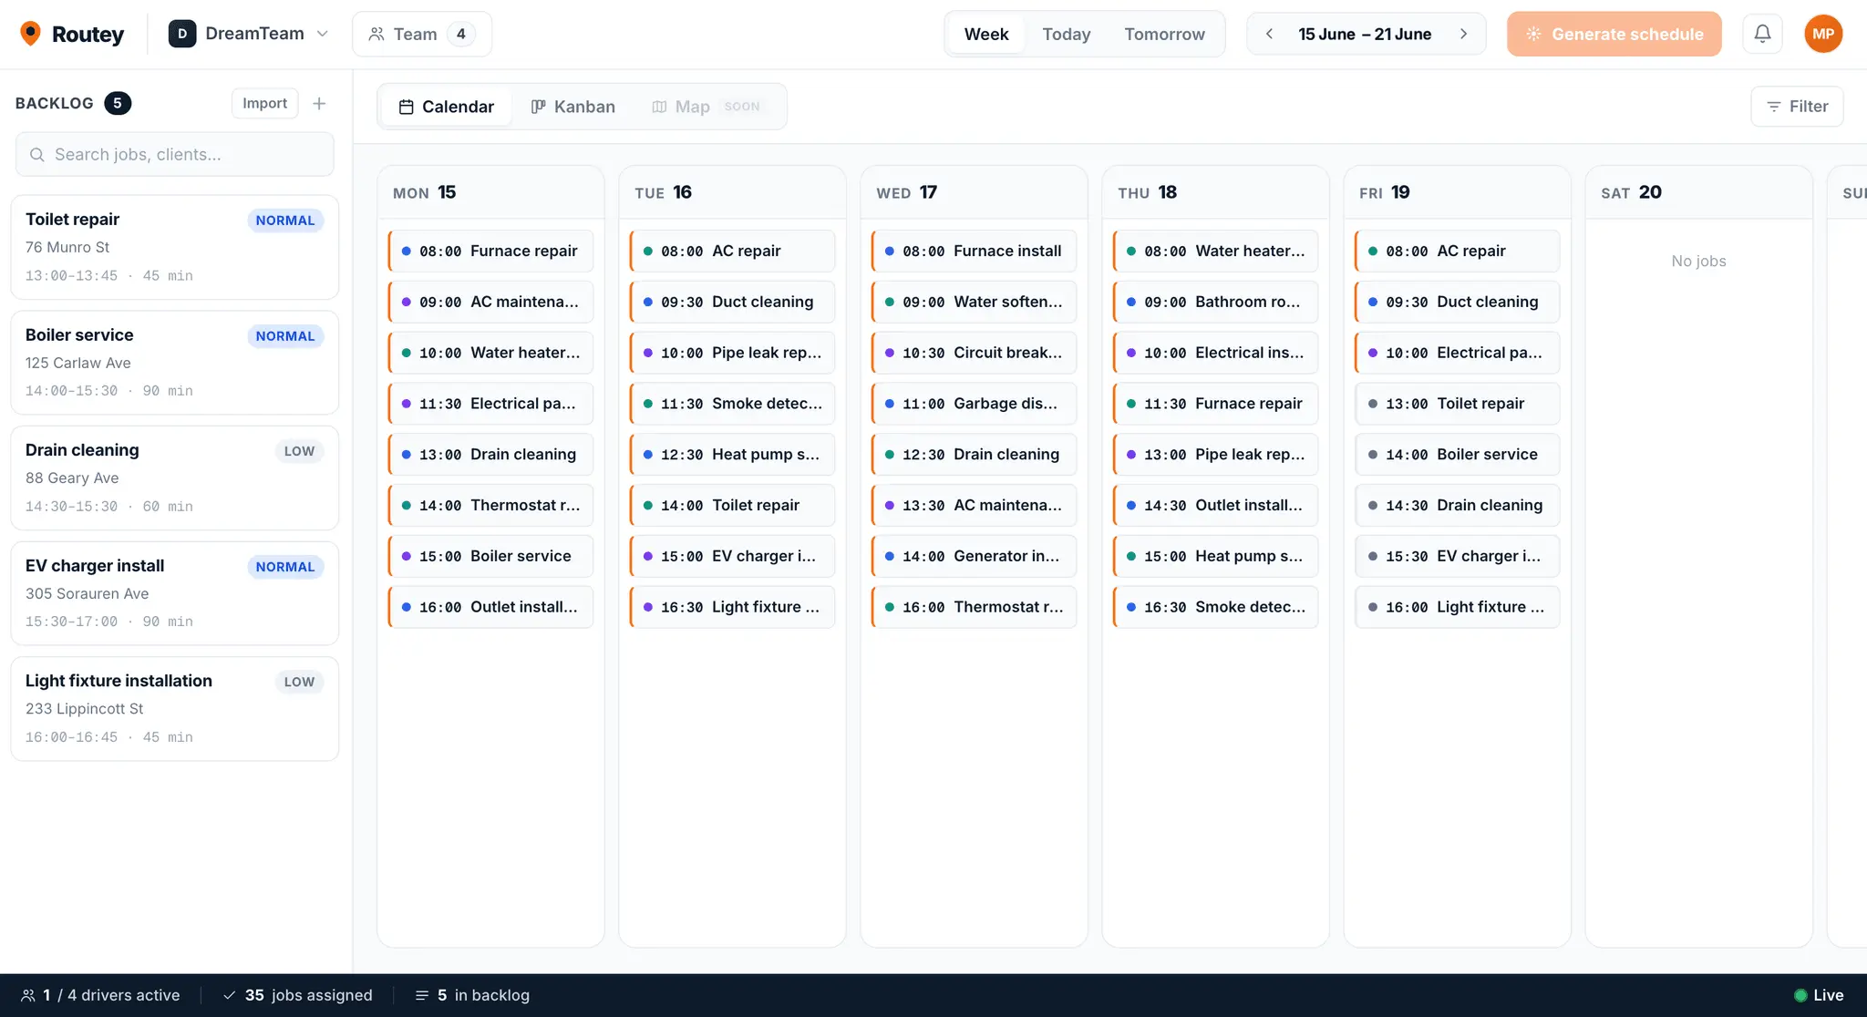Viewport: 1867px width, 1017px height.
Task: Open Monday 08:00 Furnace repair job
Action: click(490, 251)
